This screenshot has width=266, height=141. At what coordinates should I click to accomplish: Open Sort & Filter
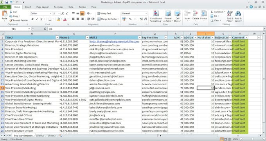[x=230, y=16]
